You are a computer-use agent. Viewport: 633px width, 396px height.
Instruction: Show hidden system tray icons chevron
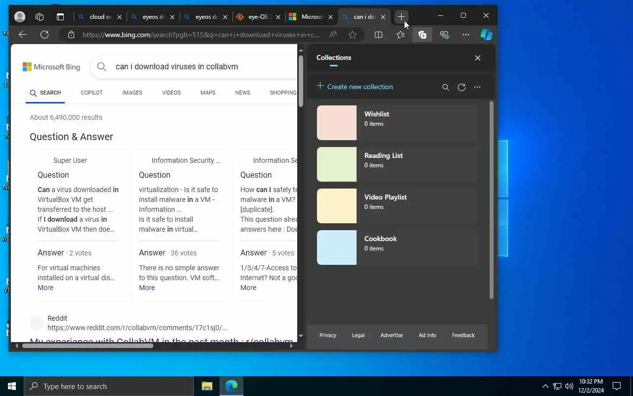click(x=545, y=386)
